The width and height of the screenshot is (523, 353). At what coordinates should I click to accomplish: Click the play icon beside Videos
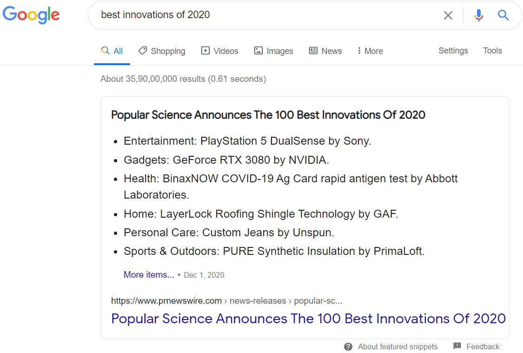point(205,50)
